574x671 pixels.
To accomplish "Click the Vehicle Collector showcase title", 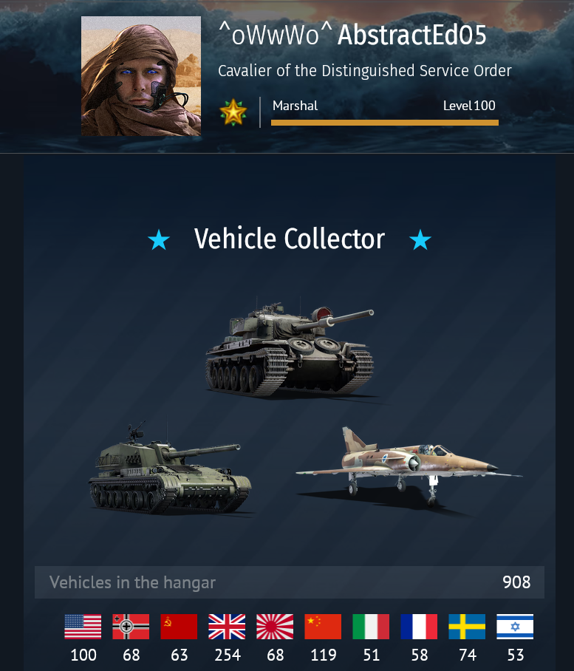I will click(290, 239).
